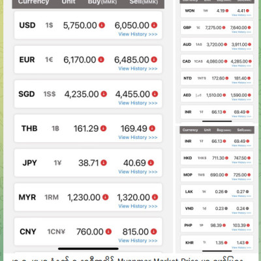Open View History link under JPY row
The image size is (261, 261).
click(138, 172)
